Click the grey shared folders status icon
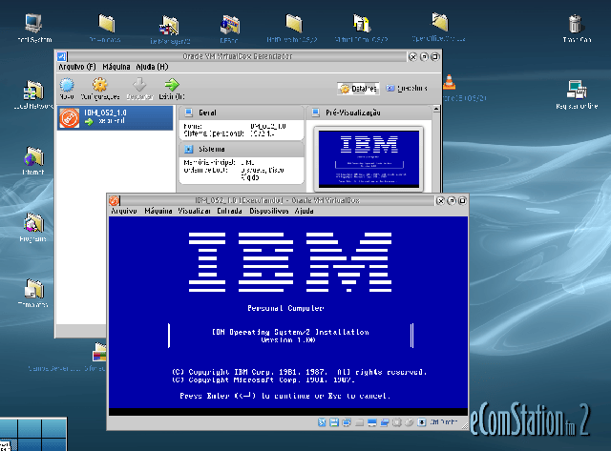The image size is (611, 451). pos(359,422)
